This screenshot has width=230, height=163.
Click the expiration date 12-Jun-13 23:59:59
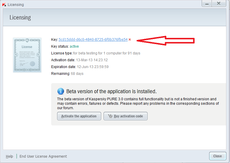click(x=93, y=67)
